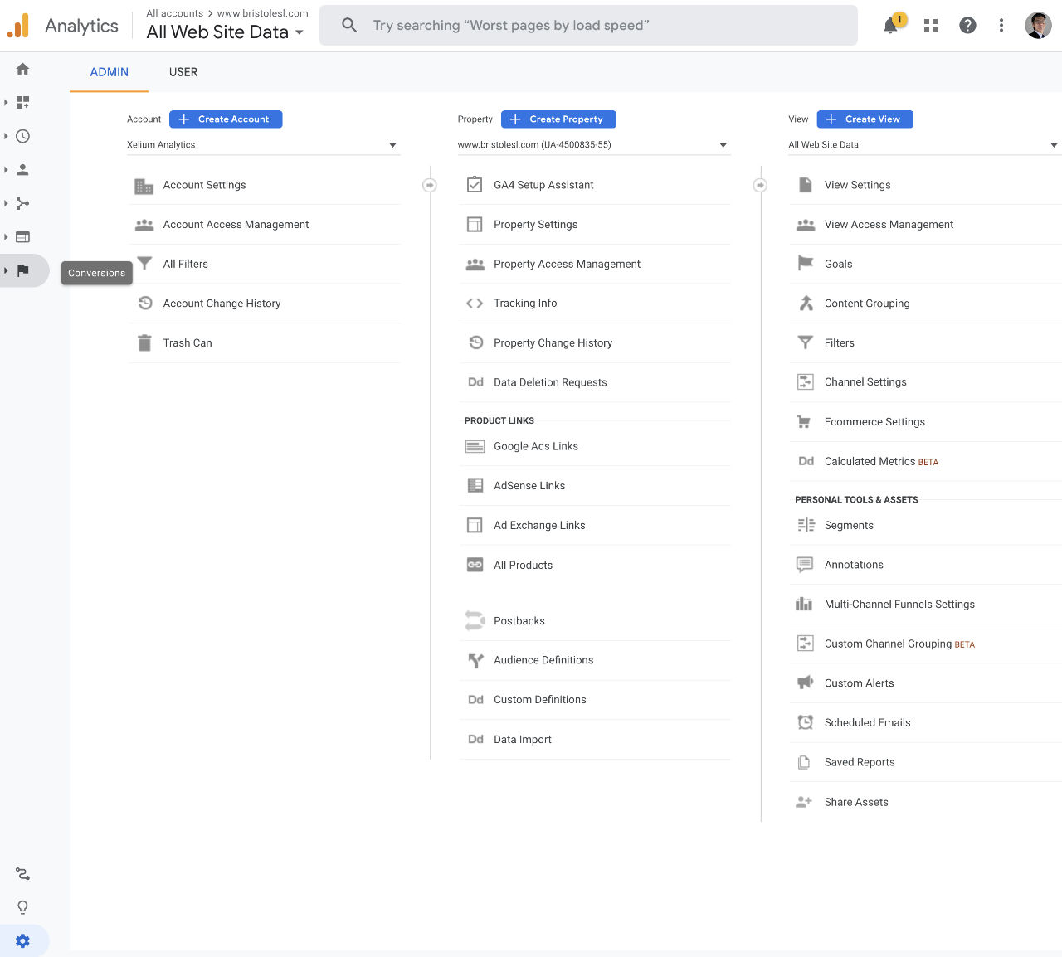Click the Create Property button
Image resolution: width=1062 pixels, height=957 pixels.
pos(558,119)
